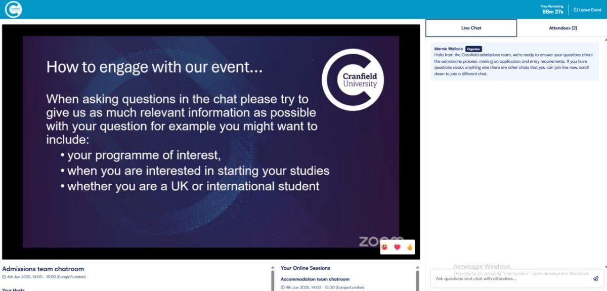
Task: Switch to the Live Chat tab
Action: [x=471, y=28]
